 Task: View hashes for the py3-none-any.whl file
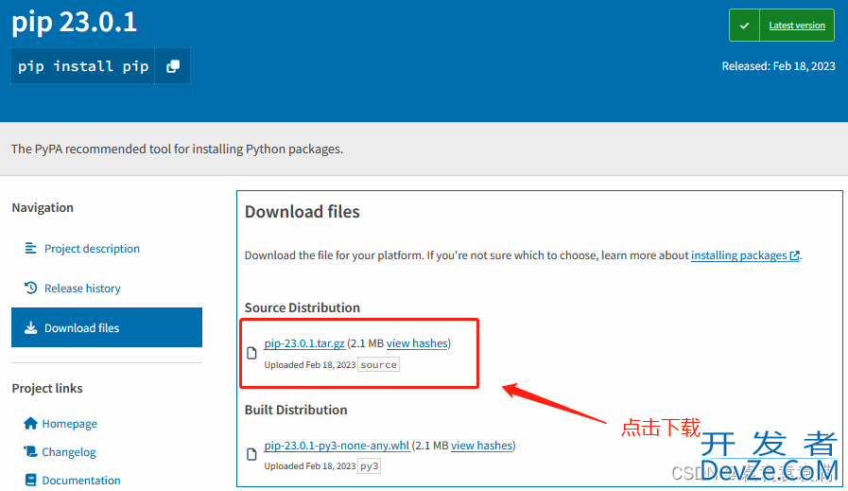coord(482,446)
